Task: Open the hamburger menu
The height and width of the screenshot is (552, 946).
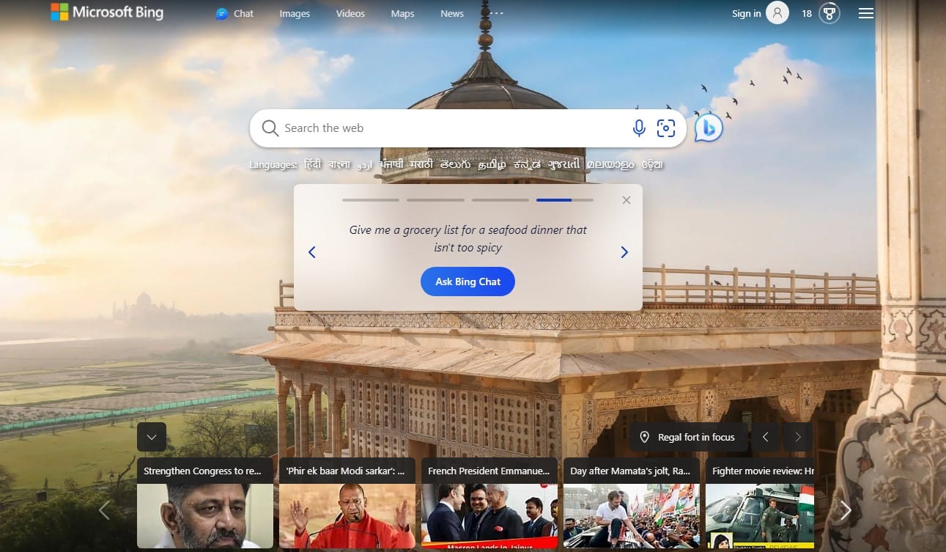Action: pyautogui.click(x=865, y=12)
